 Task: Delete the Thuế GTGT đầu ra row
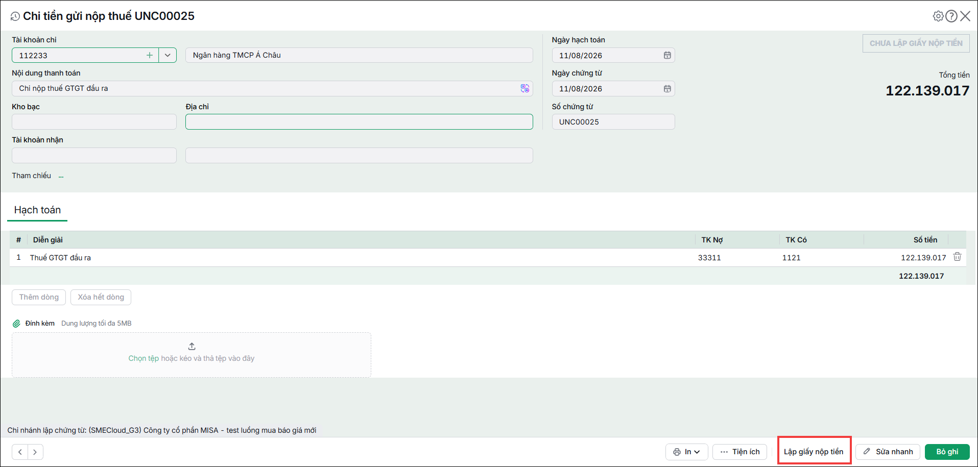[958, 257]
